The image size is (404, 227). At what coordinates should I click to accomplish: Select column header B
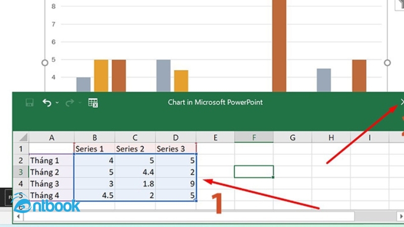point(94,137)
